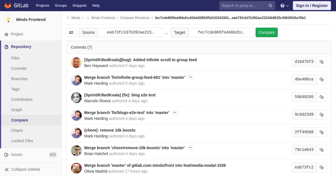The height and width of the screenshot is (176, 336).
Task: Expand commit message for fix/blogs-e2e-test merge
Action: pos(175,112)
